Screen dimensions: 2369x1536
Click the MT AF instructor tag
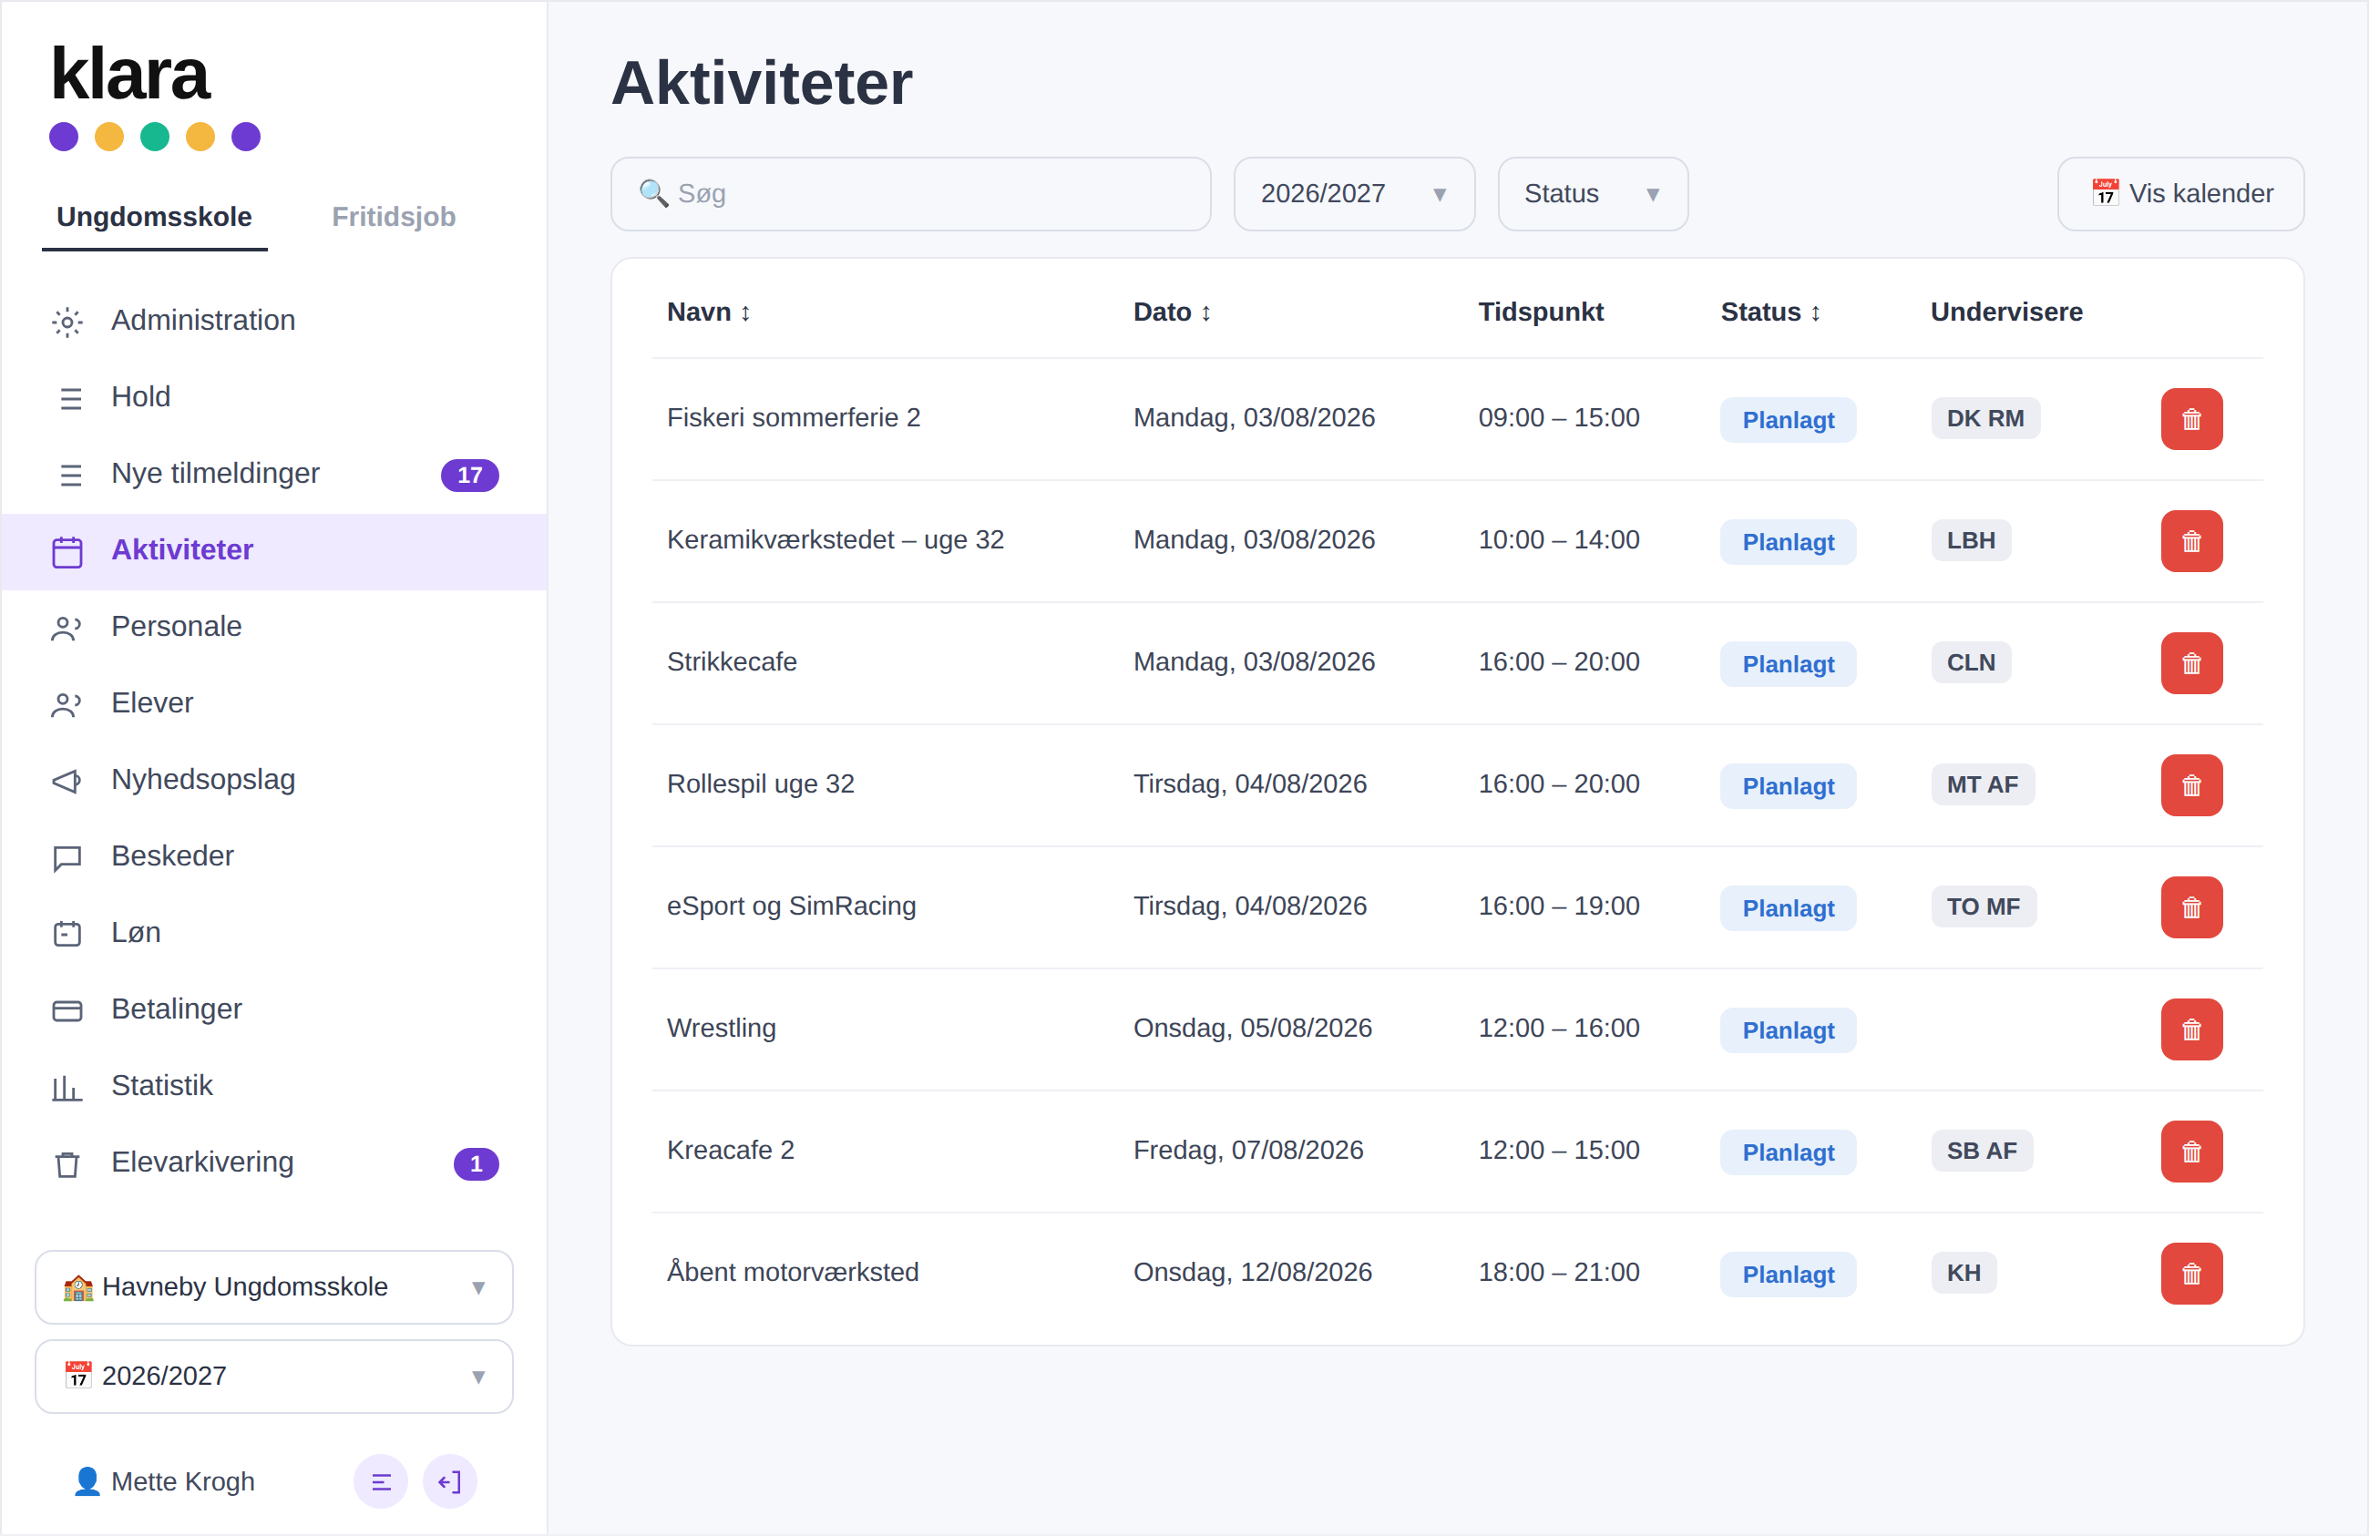point(1982,785)
